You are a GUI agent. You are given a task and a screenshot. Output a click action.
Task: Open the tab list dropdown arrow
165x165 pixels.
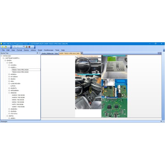pos(158,53)
